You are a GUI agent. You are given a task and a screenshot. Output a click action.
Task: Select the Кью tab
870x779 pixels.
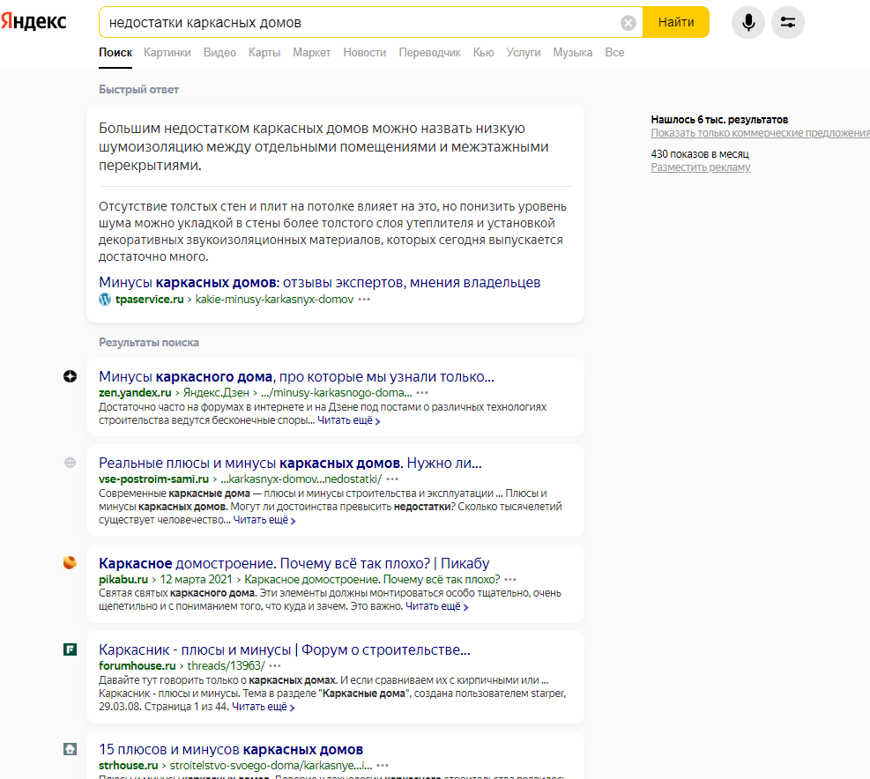[483, 52]
